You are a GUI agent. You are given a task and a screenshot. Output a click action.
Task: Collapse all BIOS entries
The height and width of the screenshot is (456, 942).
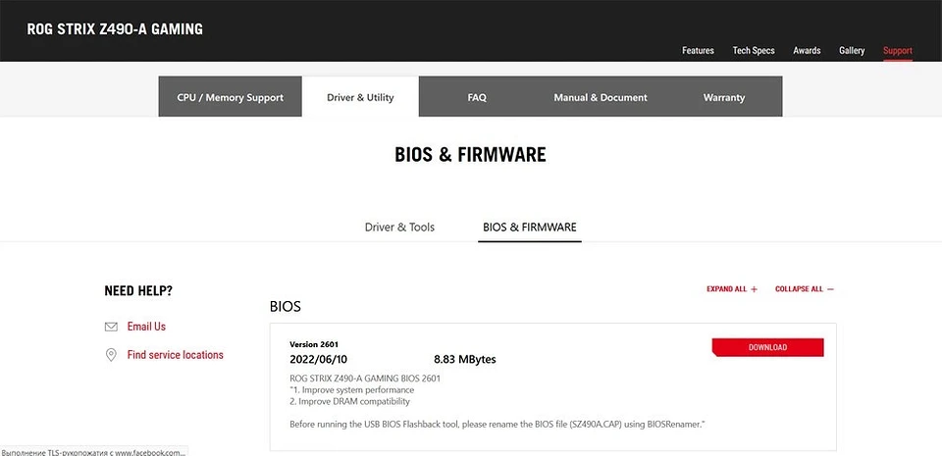(804, 289)
